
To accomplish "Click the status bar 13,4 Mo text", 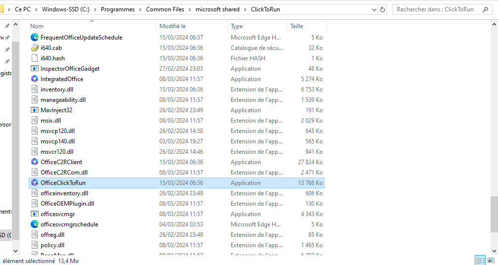I will (x=69, y=261).
